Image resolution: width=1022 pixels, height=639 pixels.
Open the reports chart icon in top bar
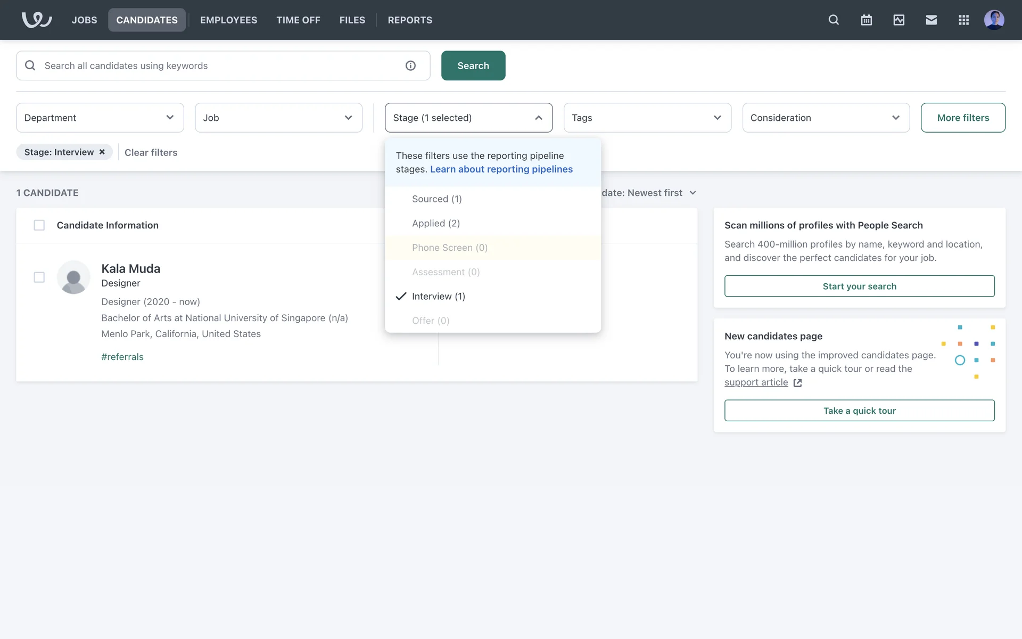[899, 20]
